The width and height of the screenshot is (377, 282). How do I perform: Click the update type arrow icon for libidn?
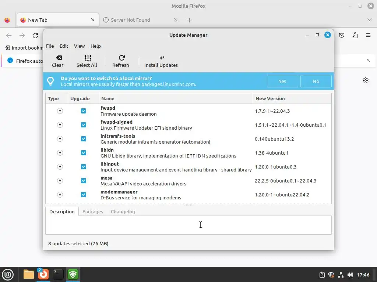[x=60, y=153]
